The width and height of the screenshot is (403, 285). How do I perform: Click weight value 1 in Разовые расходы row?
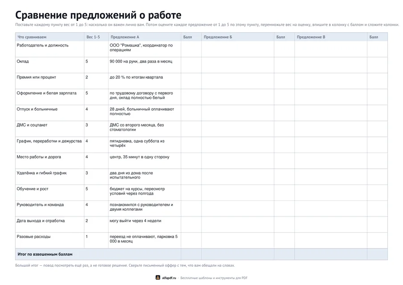pos(86,237)
